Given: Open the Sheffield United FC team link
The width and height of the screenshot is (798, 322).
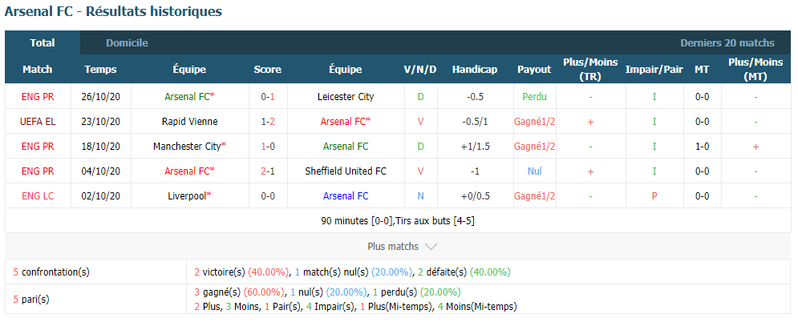Looking at the screenshot, I should coord(346,171).
